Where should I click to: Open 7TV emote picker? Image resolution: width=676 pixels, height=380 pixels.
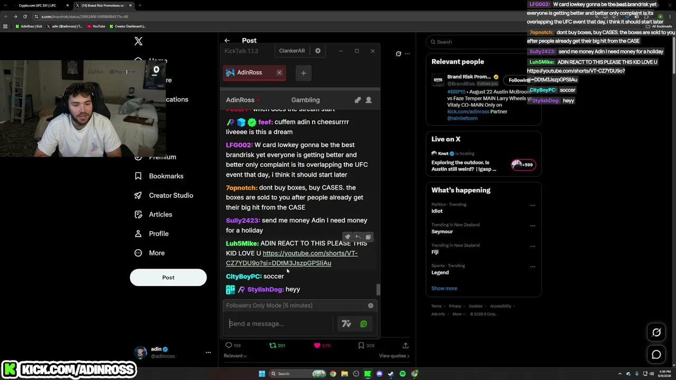click(x=346, y=324)
